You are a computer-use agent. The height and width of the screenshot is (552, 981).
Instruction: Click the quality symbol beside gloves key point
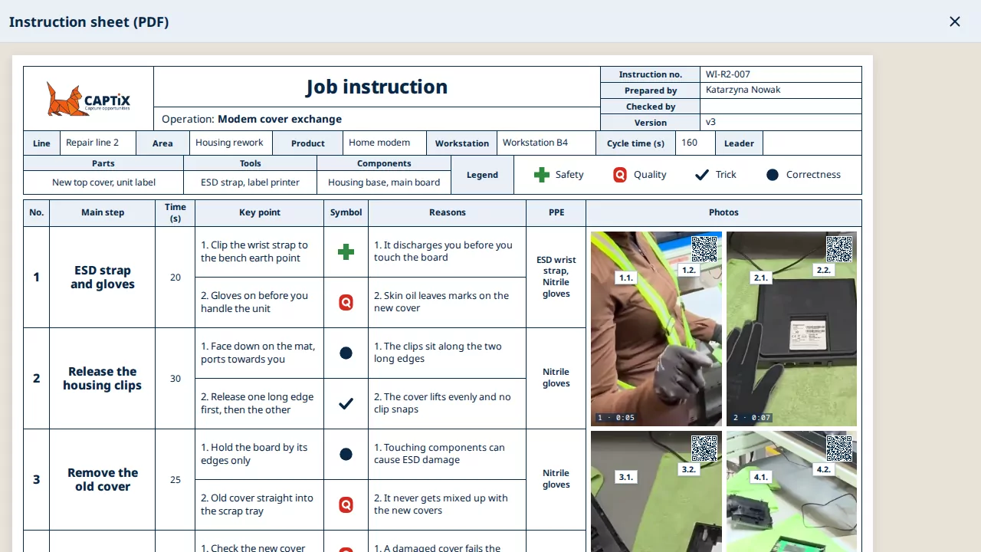[x=346, y=302]
